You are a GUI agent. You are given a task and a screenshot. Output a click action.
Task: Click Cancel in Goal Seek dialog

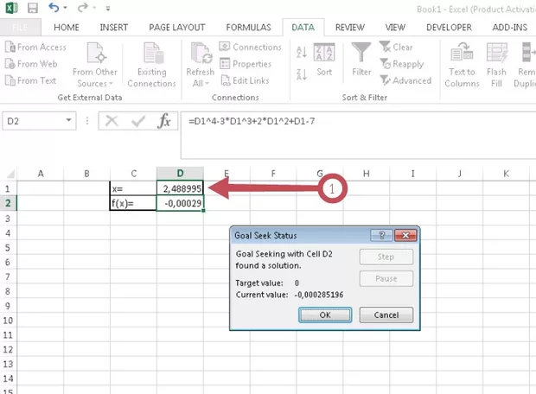click(x=386, y=315)
